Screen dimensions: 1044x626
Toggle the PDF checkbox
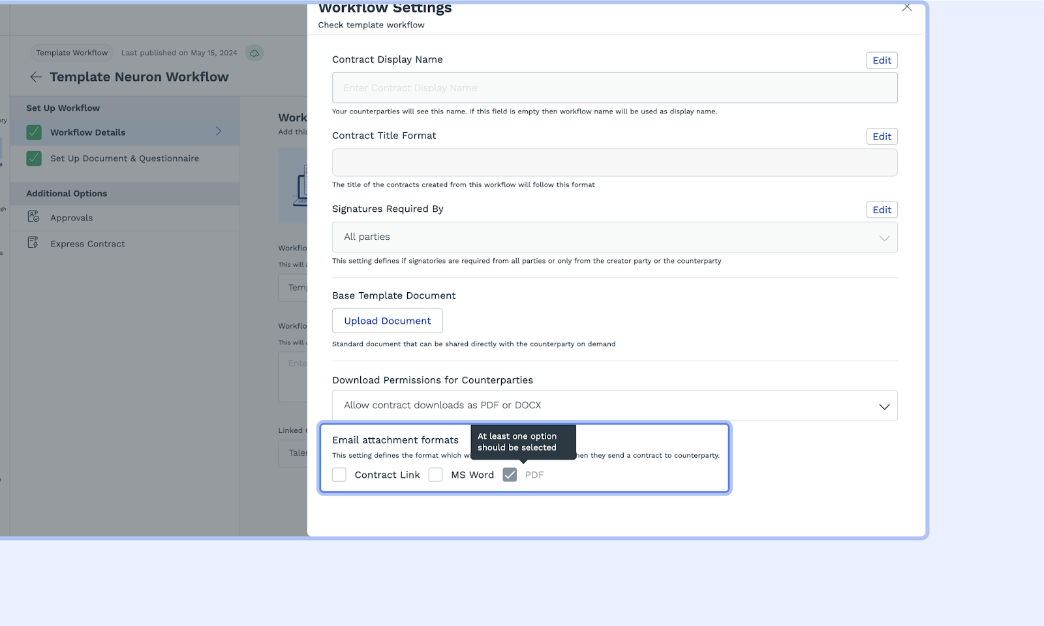[x=510, y=475]
